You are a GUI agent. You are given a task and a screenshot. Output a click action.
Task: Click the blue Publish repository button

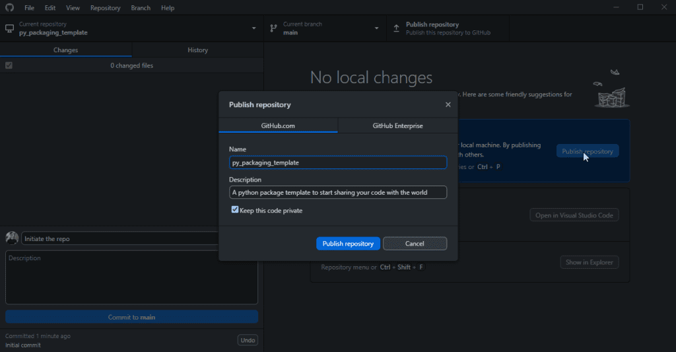pos(348,244)
